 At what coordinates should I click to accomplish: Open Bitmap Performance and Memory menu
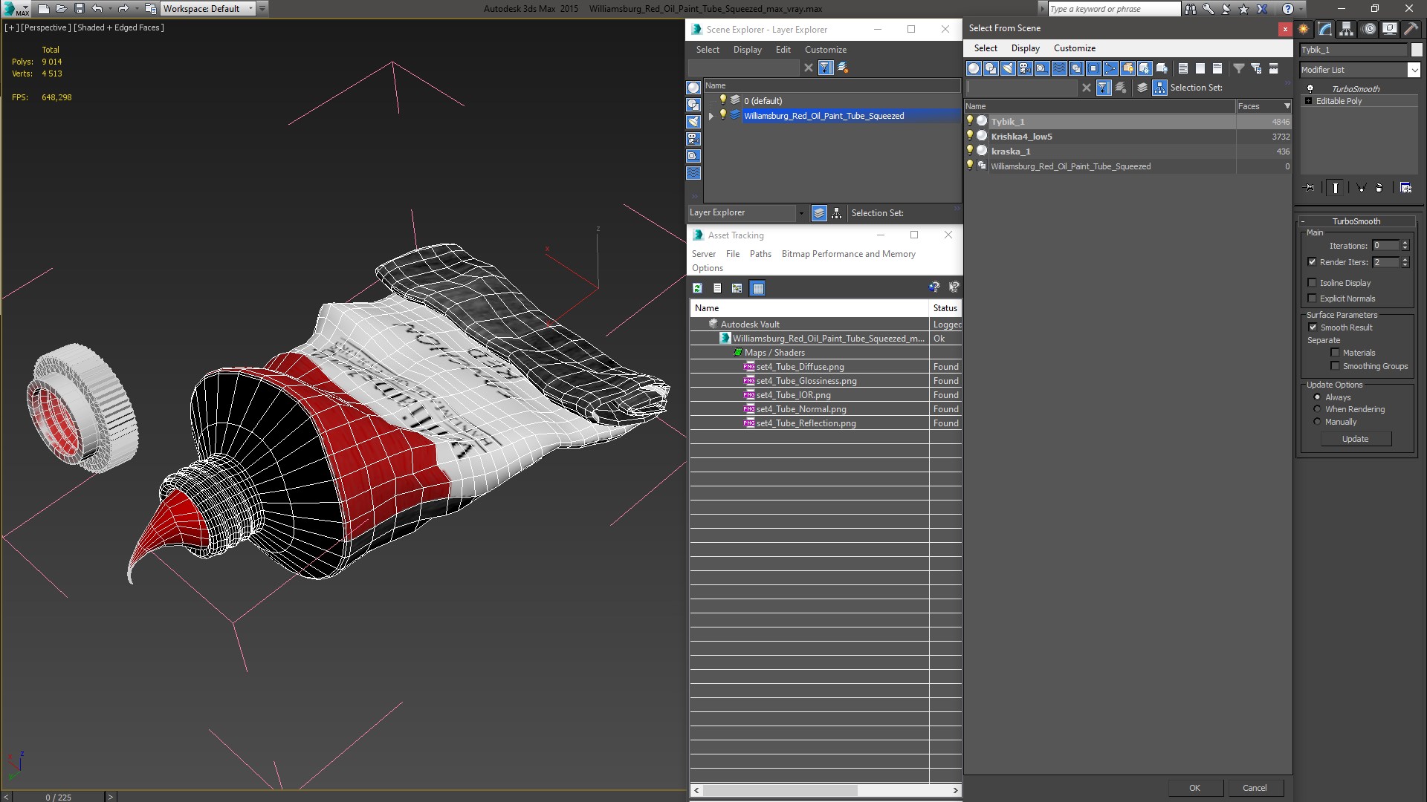849,254
